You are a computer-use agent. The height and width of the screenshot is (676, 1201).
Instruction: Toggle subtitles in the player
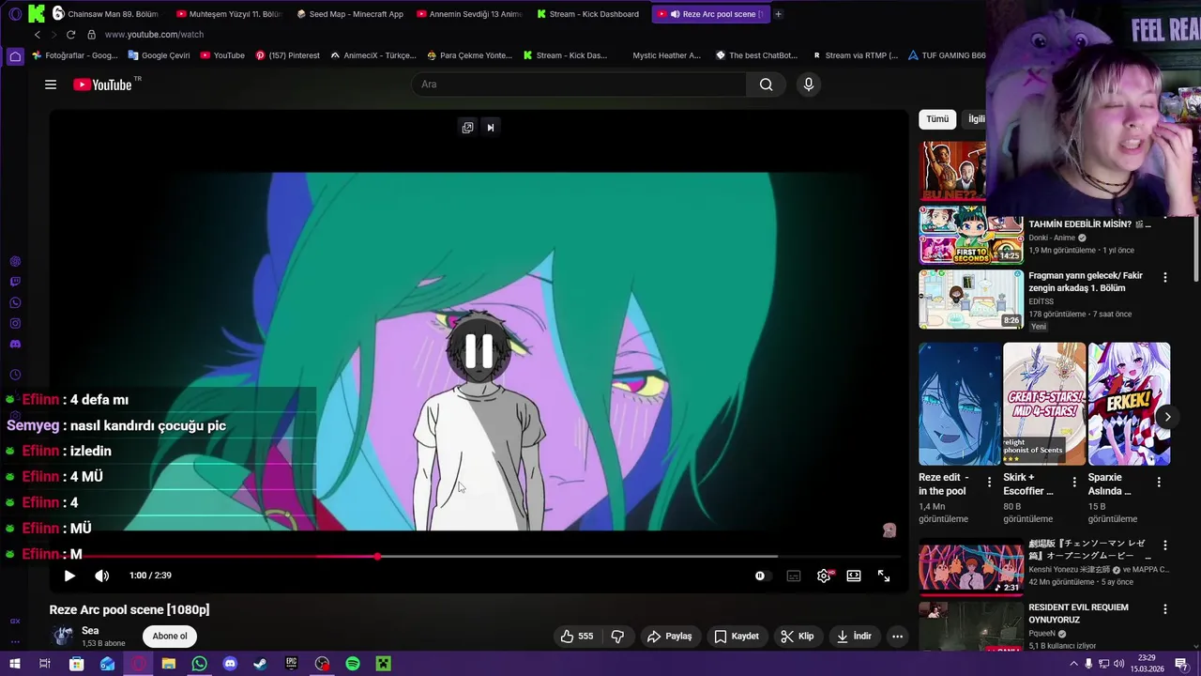794,576
